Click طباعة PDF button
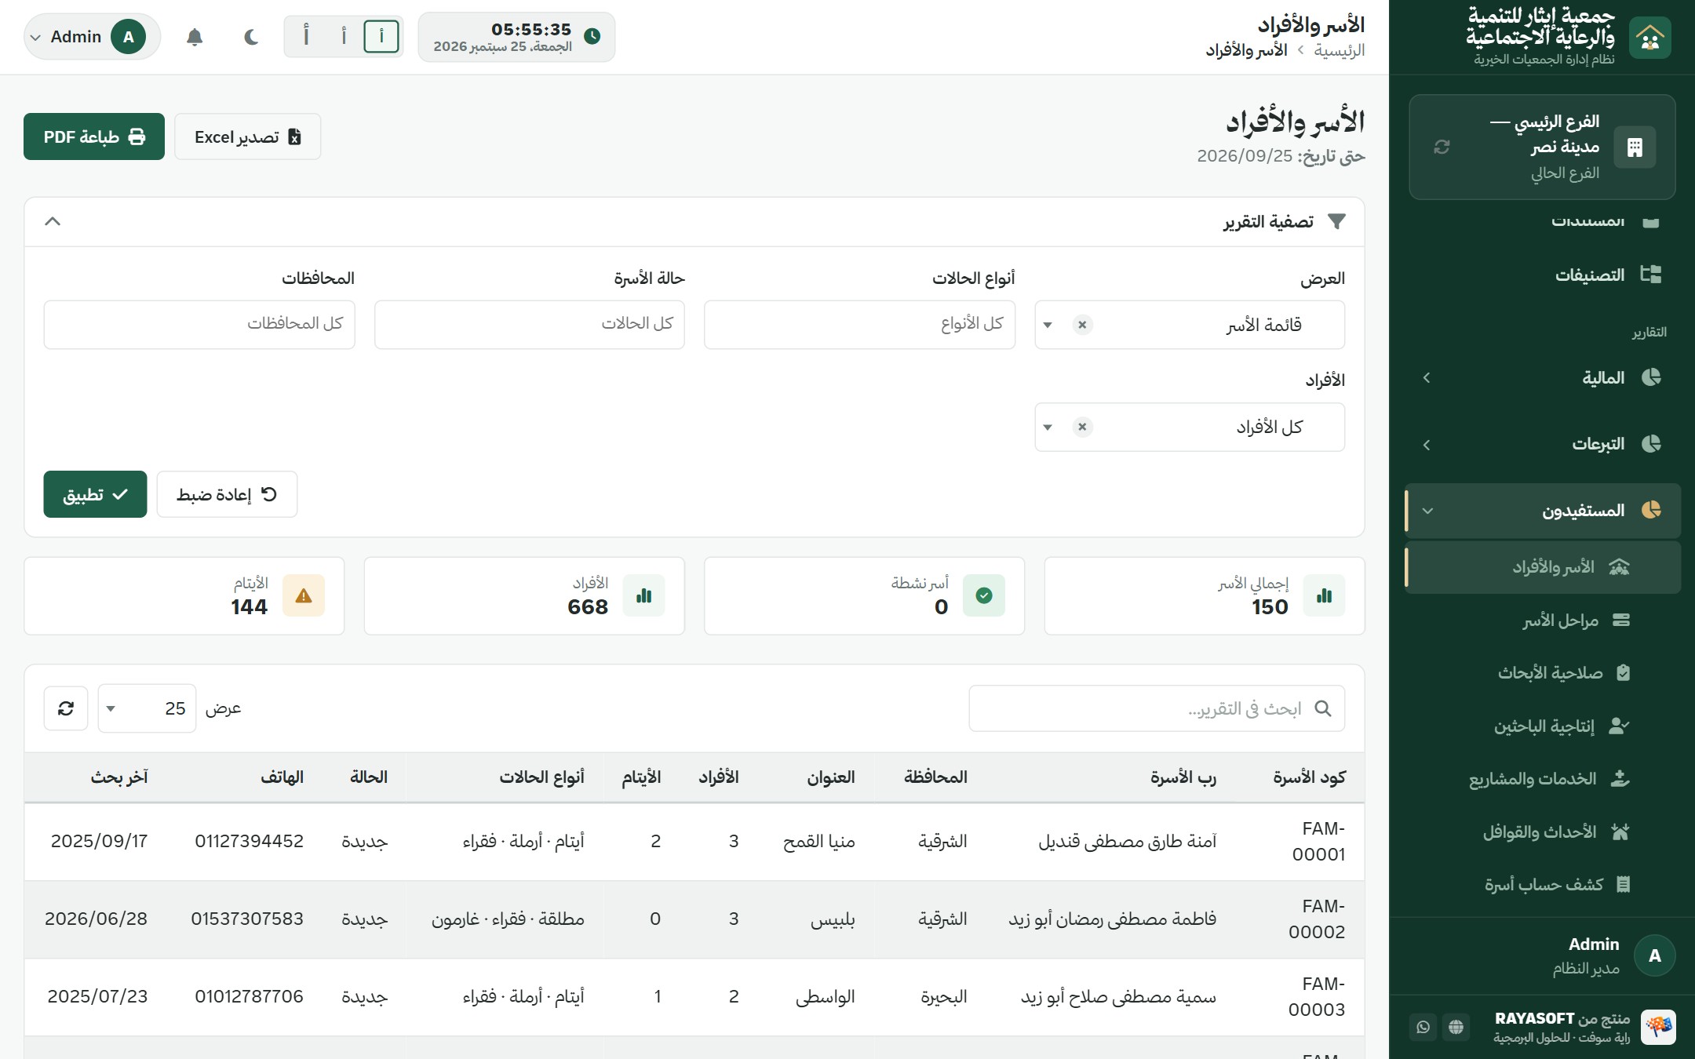Viewport: 1695px width, 1059px height. 94,136
